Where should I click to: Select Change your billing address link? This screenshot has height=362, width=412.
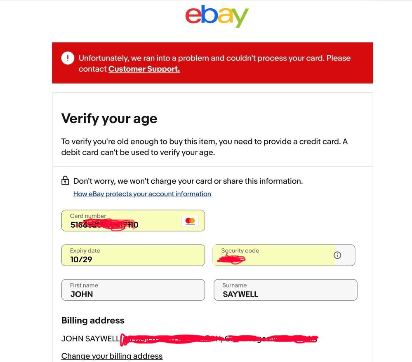112,356
